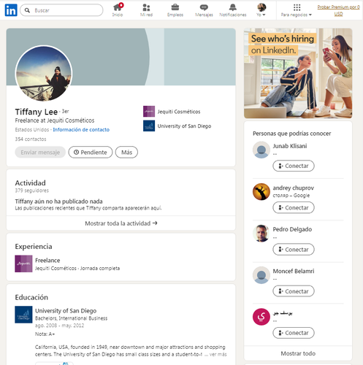Image resolution: width=363 pixels, height=365 pixels.
Task: Click Bachelors, International Business text
Action: click(71, 318)
